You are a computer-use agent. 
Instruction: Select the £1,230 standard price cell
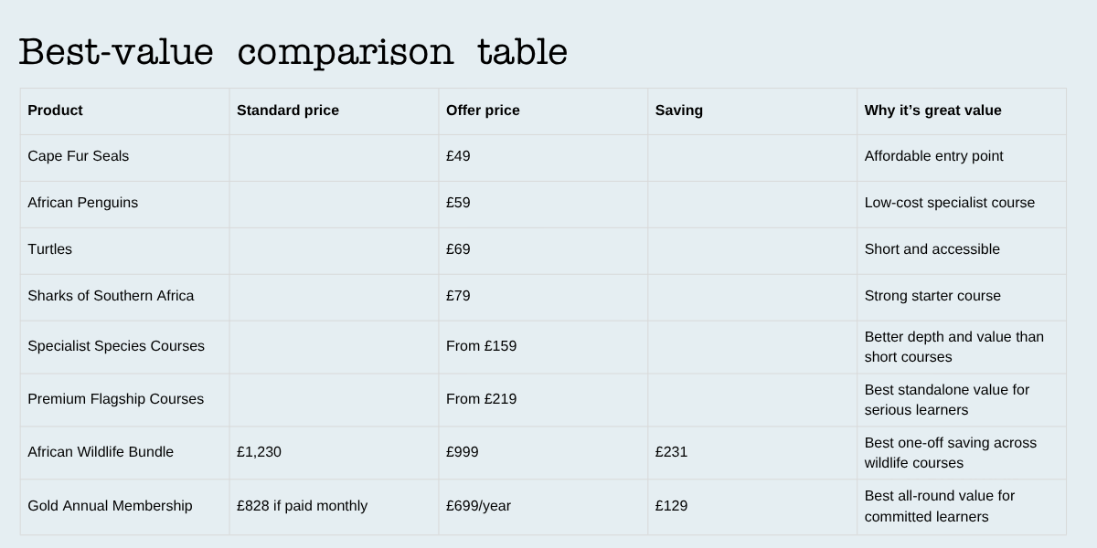tap(259, 452)
